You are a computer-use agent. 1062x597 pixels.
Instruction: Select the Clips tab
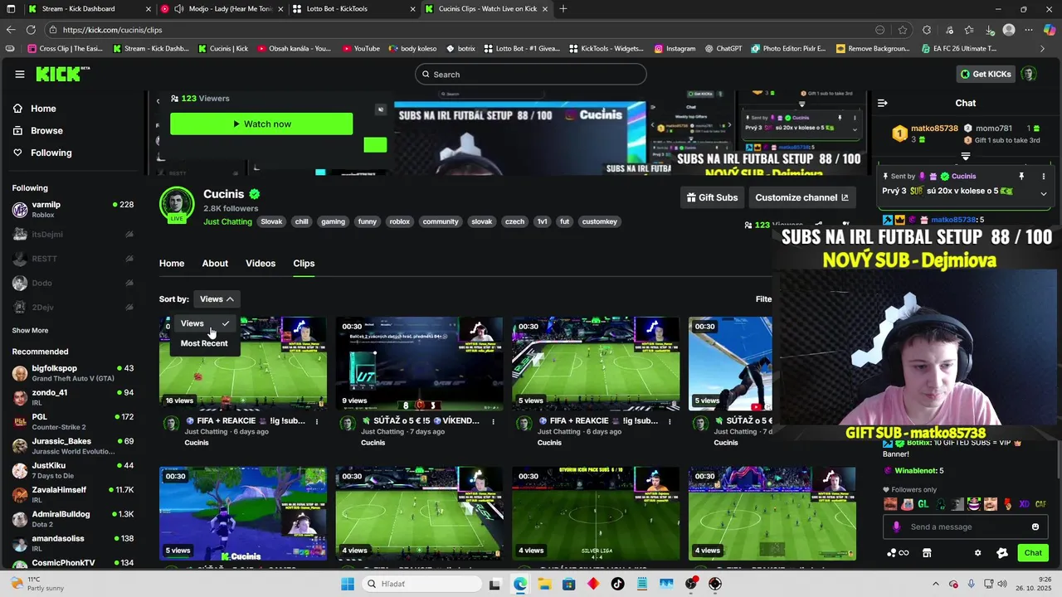point(304,264)
